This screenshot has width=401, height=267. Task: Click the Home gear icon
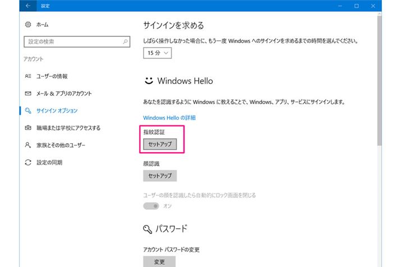coord(28,25)
